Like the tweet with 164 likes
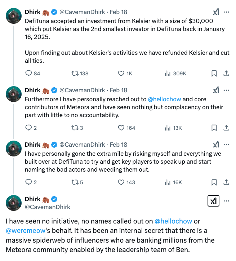Image resolution: width=236 pixels, height=261 pixels. [121, 128]
